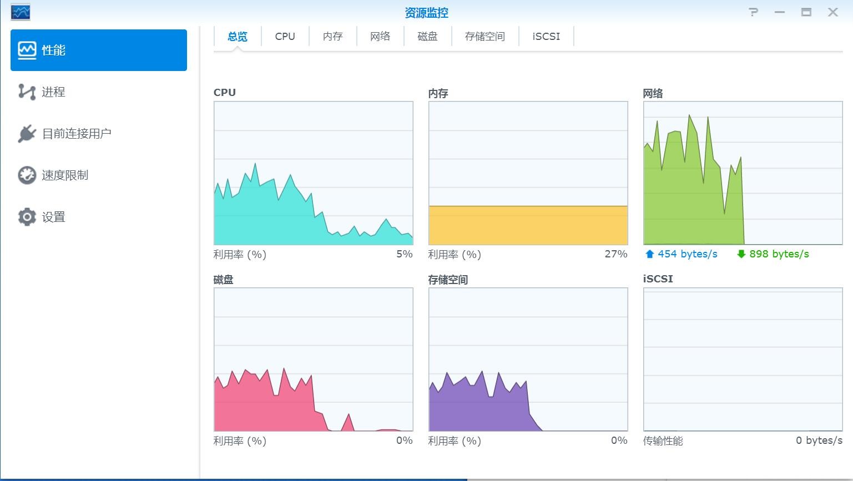Click the 传输性能 label
This screenshot has height=481, width=853.
click(x=663, y=441)
